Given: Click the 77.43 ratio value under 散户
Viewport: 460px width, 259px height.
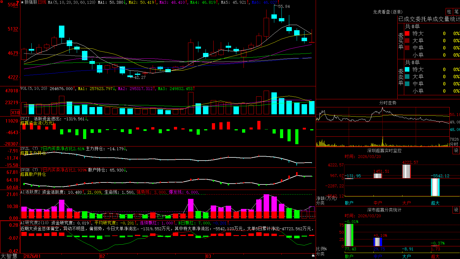Looking at the screenshot, I should coord(350,249).
